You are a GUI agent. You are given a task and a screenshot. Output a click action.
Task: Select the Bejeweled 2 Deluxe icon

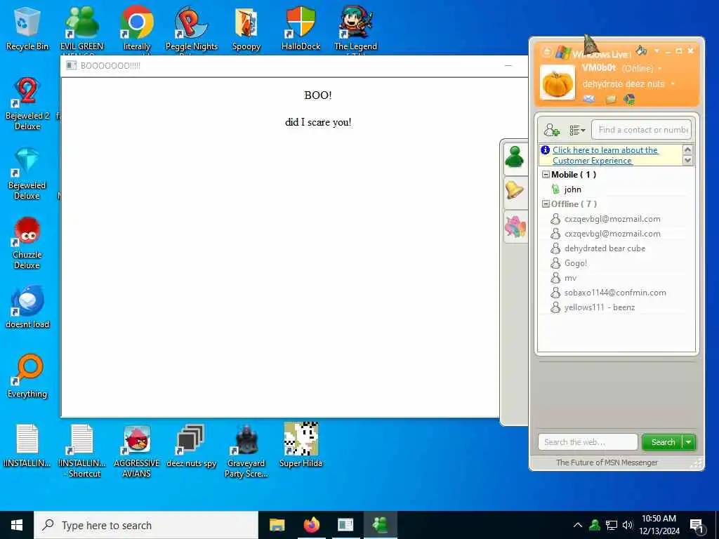point(27,104)
